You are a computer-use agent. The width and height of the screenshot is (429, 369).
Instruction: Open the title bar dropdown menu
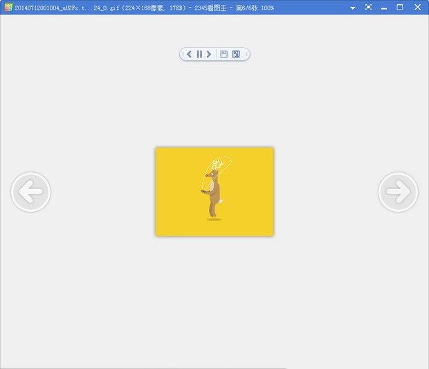pos(353,8)
